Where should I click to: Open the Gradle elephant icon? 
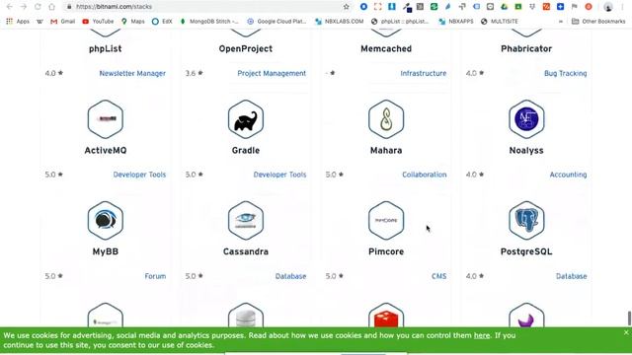pyautogui.click(x=246, y=119)
